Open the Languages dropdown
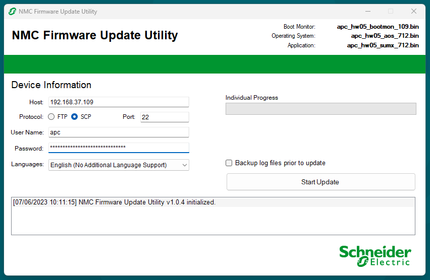Viewport: 430px width, 280px height. click(119, 165)
